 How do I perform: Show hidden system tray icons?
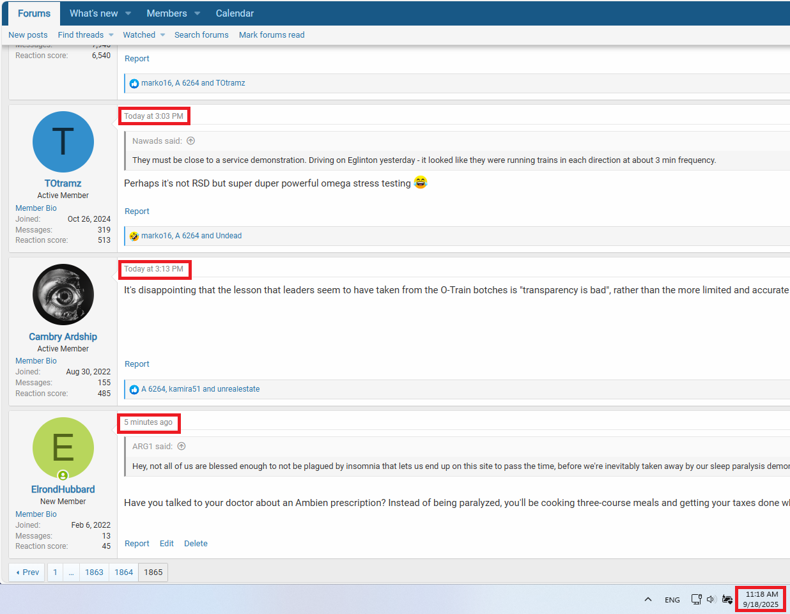pos(648,599)
